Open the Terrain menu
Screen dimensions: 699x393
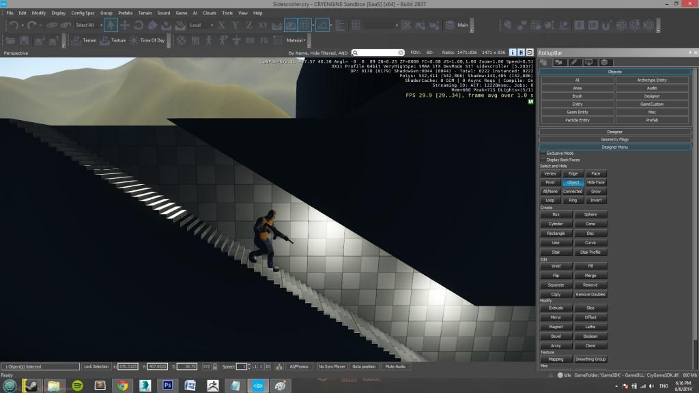coord(145,13)
